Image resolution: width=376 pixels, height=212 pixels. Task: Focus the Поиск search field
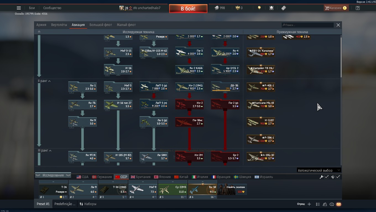pos(308,25)
